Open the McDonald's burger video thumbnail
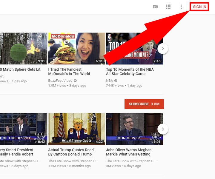Screen dimensions: 215x179 point(77,49)
